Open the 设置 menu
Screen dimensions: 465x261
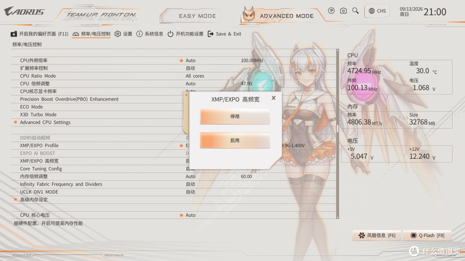[x=124, y=34]
